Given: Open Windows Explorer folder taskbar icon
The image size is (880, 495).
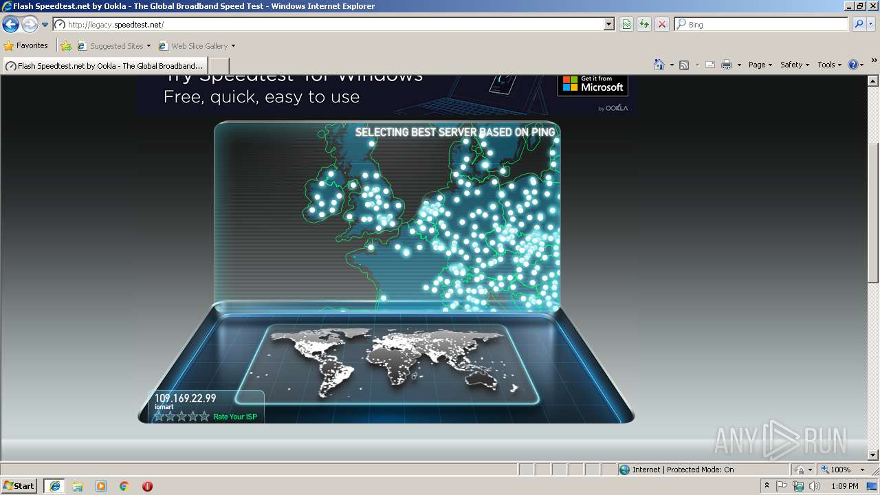Looking at the screenshot, I should click(78, 486).
